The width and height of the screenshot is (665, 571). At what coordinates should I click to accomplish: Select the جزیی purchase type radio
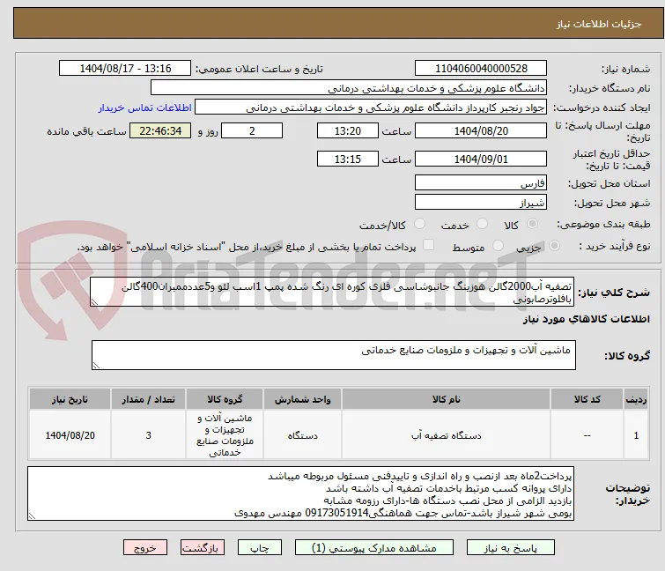coord(554,246)
